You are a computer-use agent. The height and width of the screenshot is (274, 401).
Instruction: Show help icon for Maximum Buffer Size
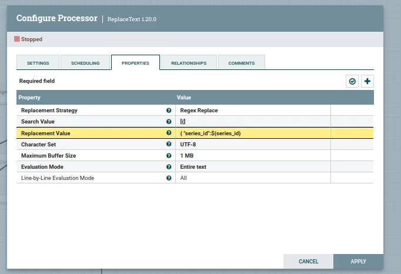click(x=169, y=156)
